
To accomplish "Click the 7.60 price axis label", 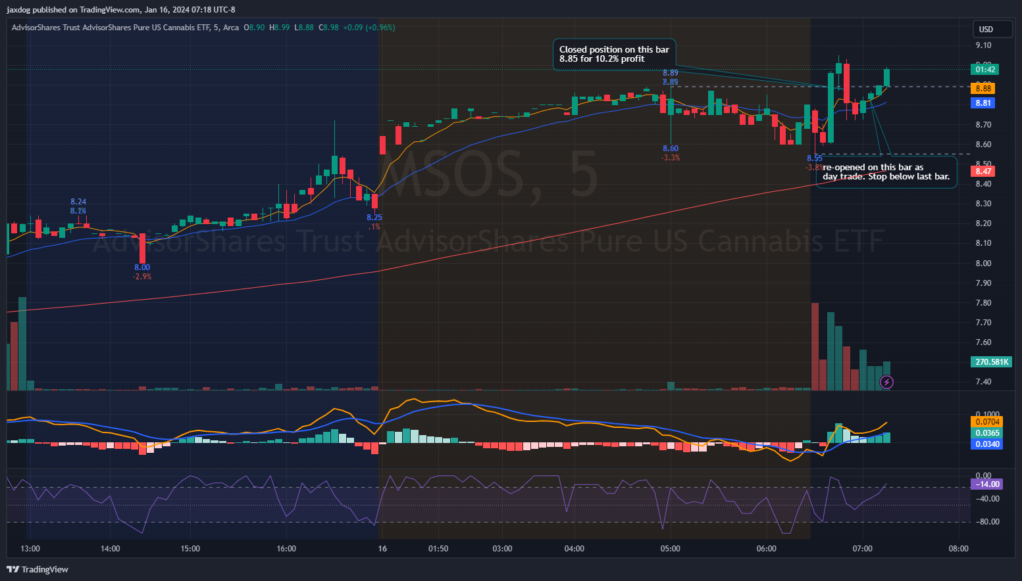I will click(x=983, y=342).
